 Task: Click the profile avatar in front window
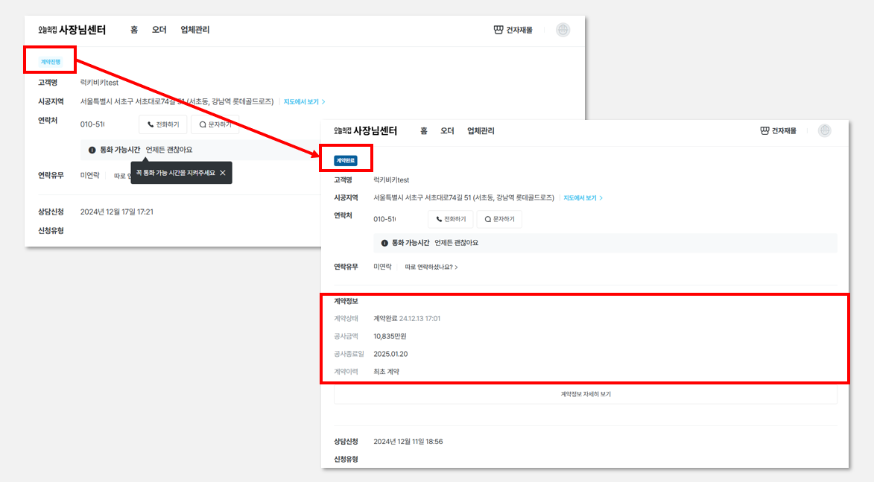click(x=825, y=131)
